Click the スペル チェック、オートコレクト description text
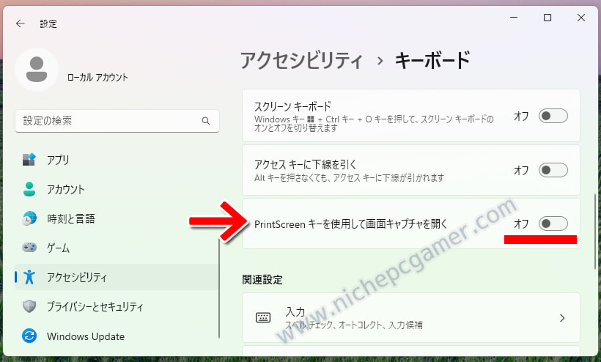Image resolution: width=601 pixels, height=362 pixels. click(354, 325)
